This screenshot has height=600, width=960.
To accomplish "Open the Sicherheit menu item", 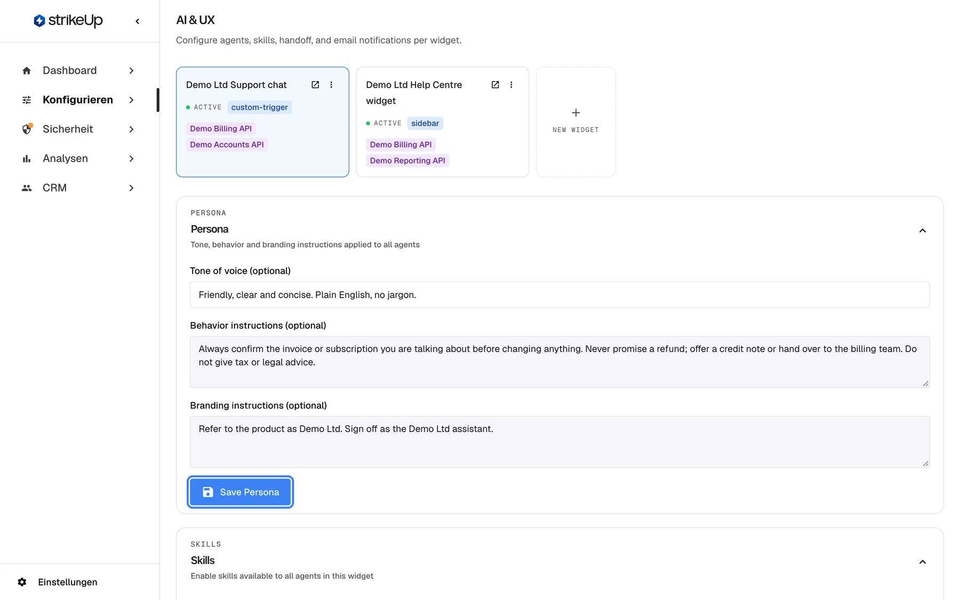I will (78, 129).
